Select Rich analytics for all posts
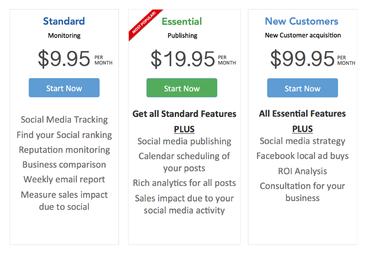The height and width of the screenshot is (254, 366). [x=184, y=183]
